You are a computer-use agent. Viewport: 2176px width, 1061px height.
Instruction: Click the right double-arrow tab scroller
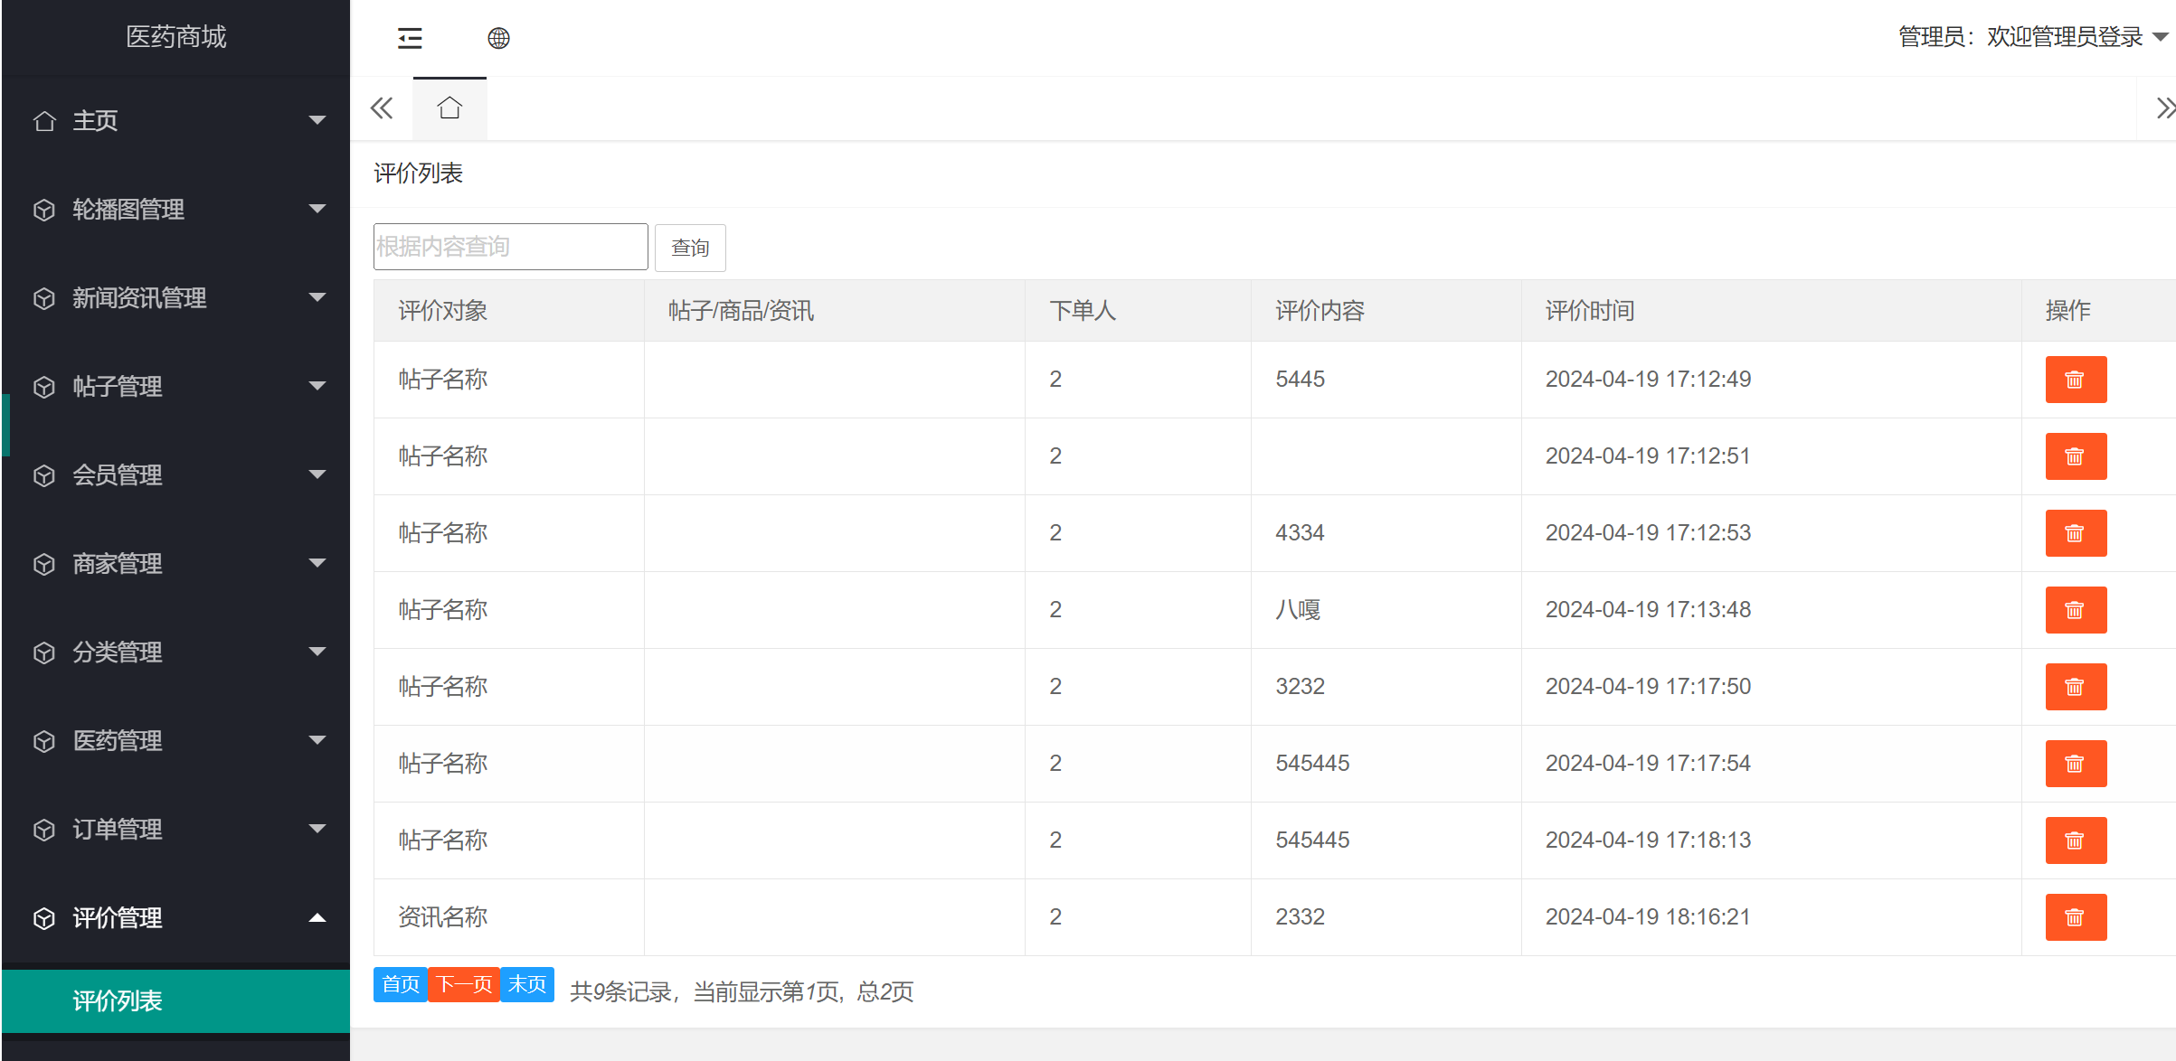coord(2166,108)
